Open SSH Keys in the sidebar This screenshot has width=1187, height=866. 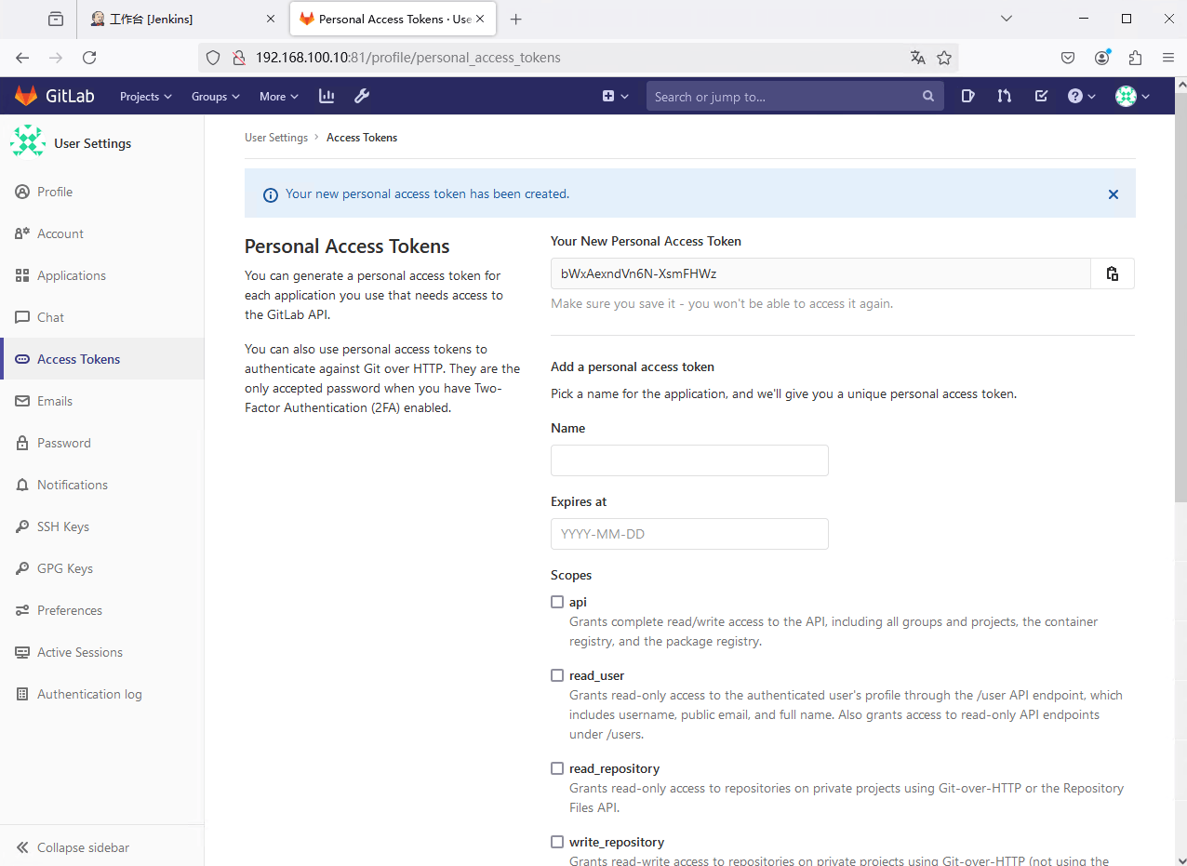(62, 526)
